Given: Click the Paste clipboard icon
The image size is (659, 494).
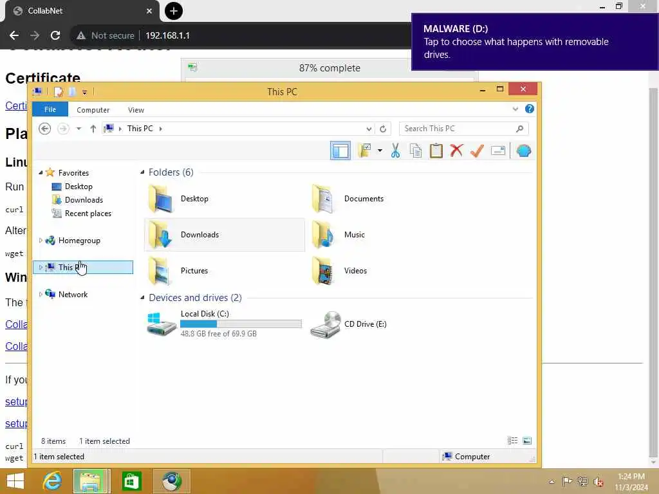Looking at the screenshot, I should [436, 151].
